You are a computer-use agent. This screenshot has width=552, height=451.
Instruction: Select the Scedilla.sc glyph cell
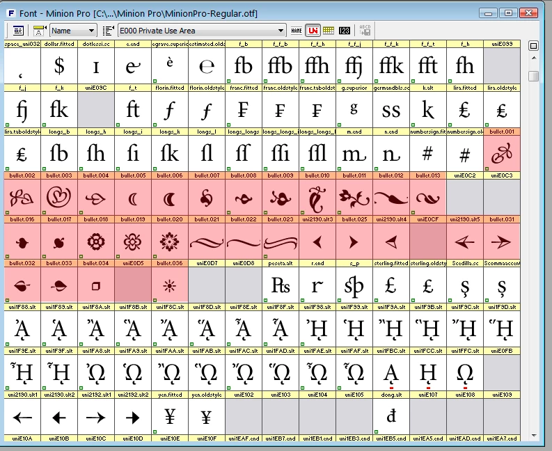[x=465, y=285]
